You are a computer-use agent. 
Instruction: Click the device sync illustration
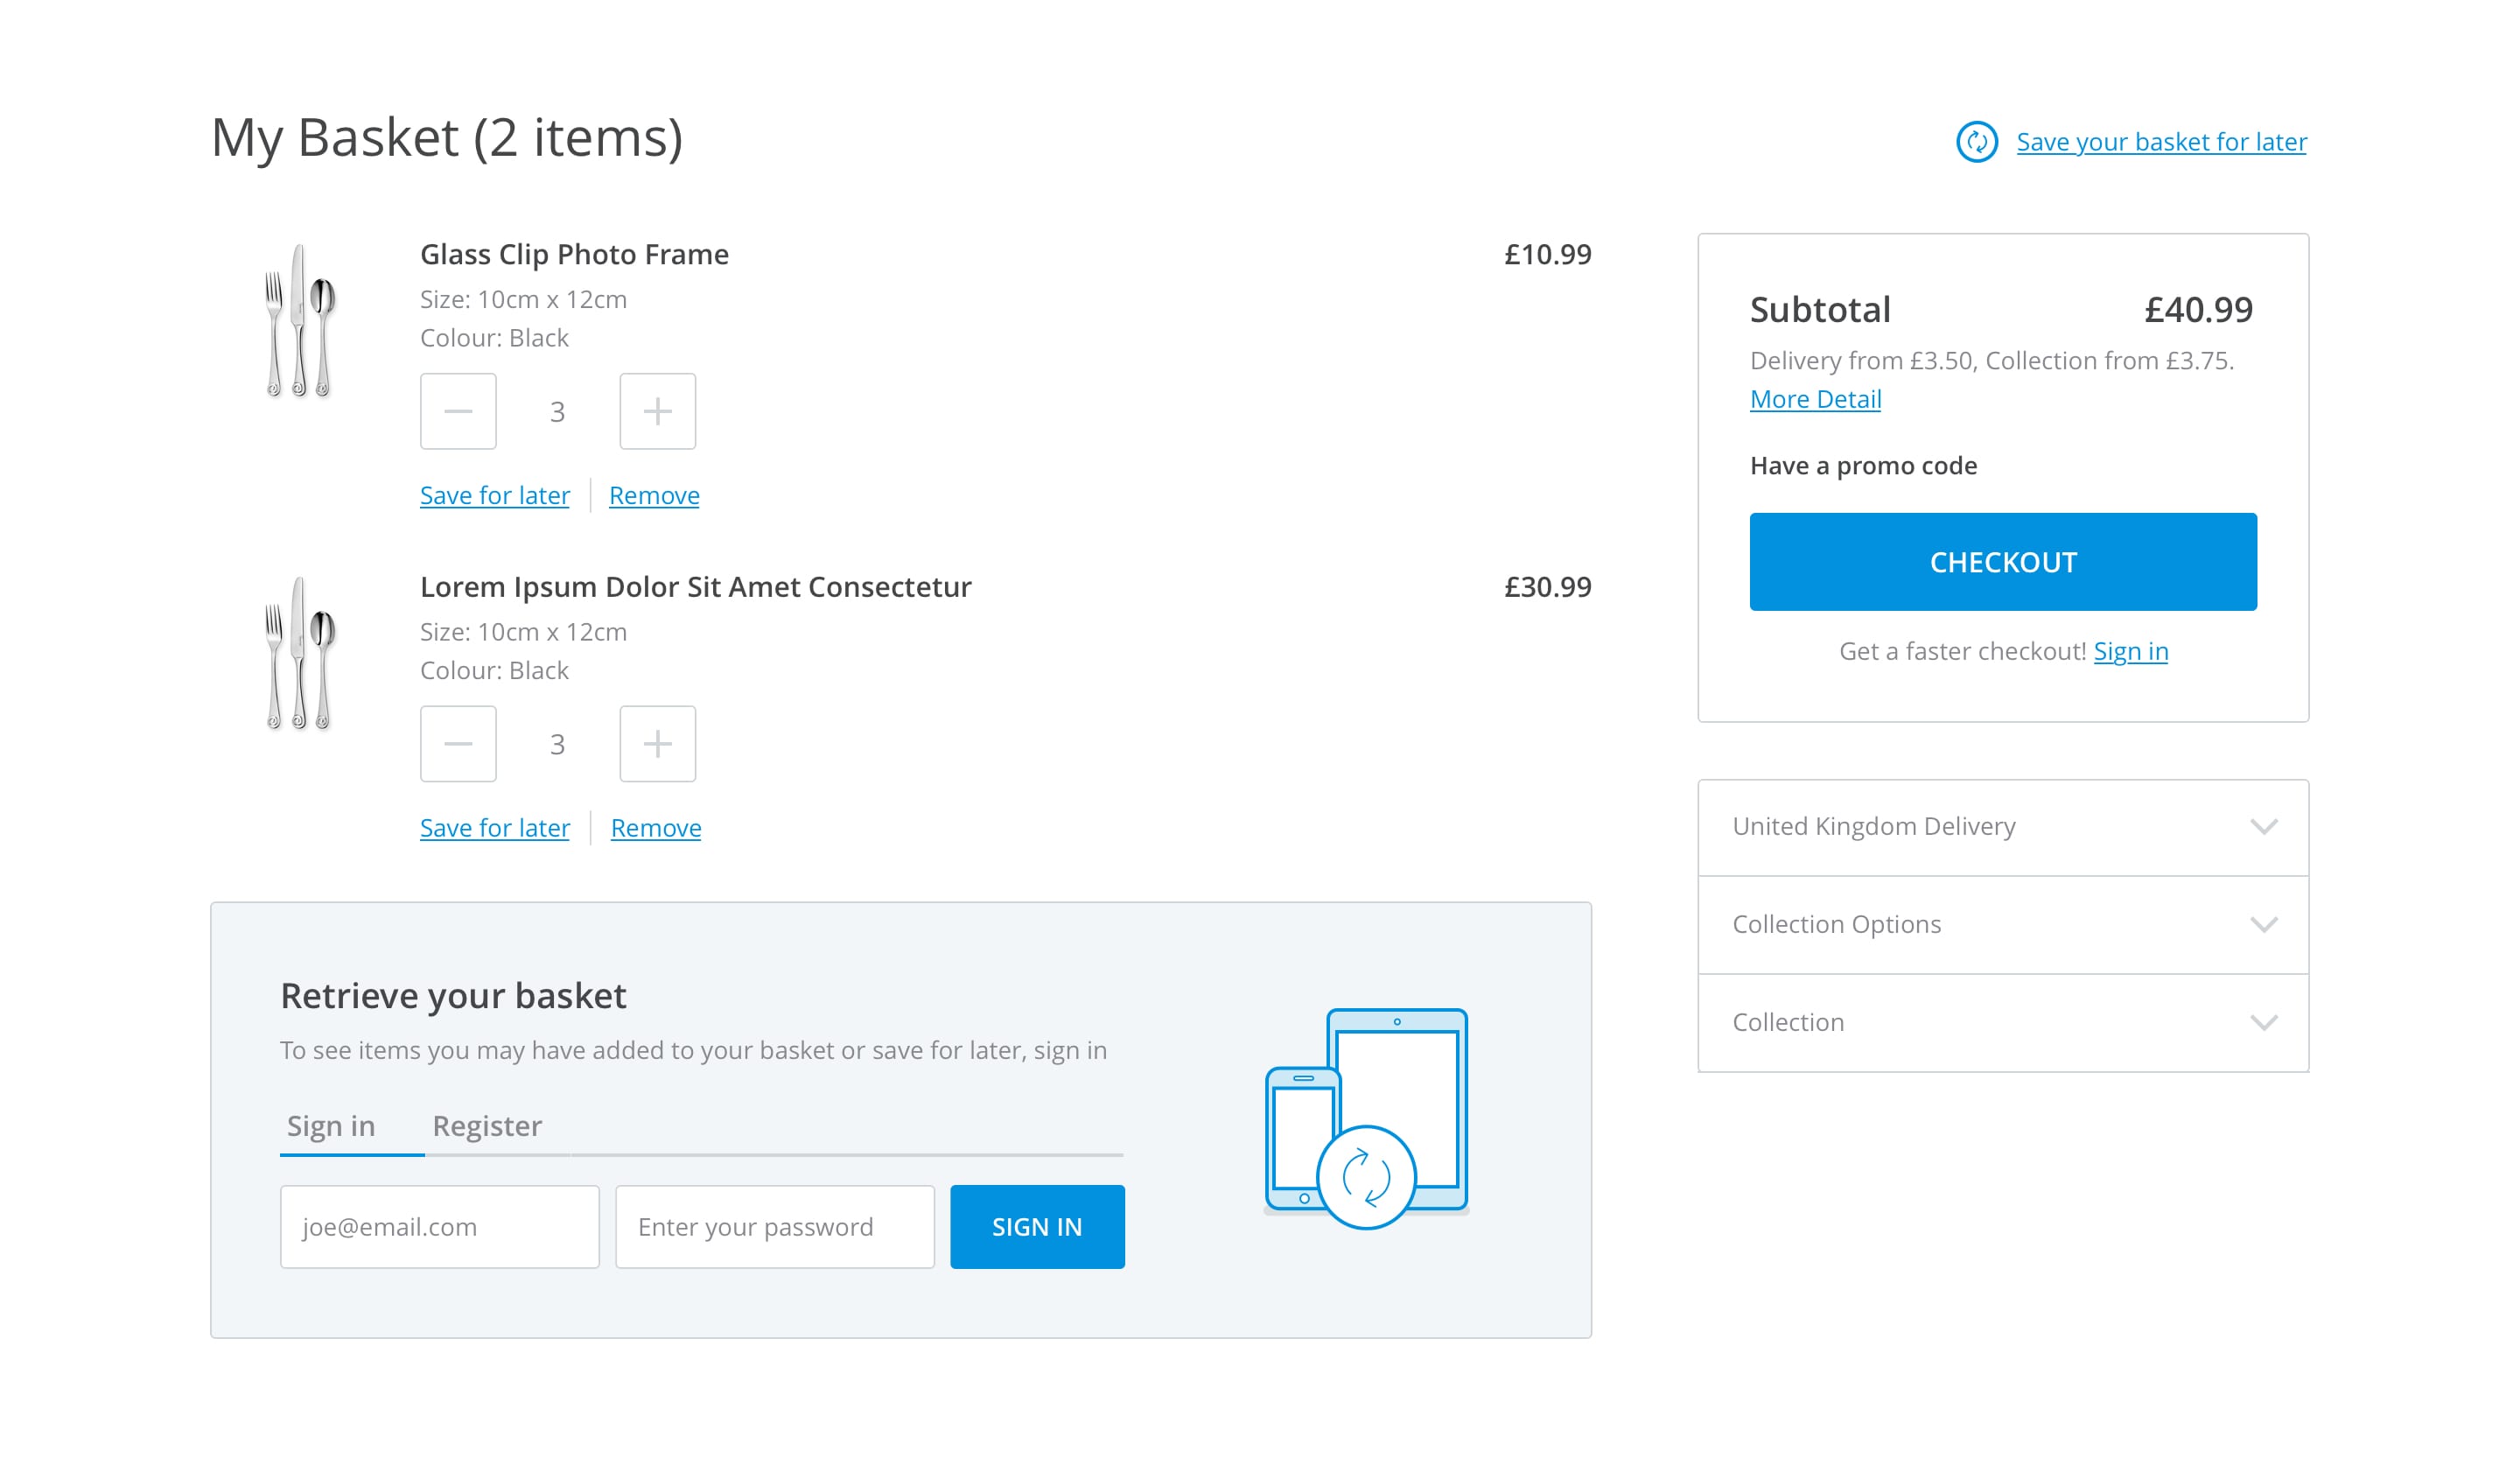tap(1366, 1118)
